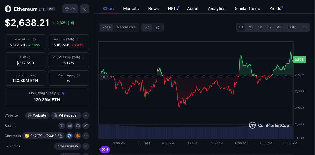Click info icon next to Volume (24h)
The height and width of the screenshot is (155, 315).
pos(77,40)
